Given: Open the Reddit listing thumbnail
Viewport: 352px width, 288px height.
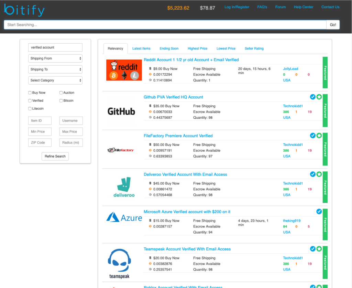Looking at the screenshot, I should pos(124,70).
